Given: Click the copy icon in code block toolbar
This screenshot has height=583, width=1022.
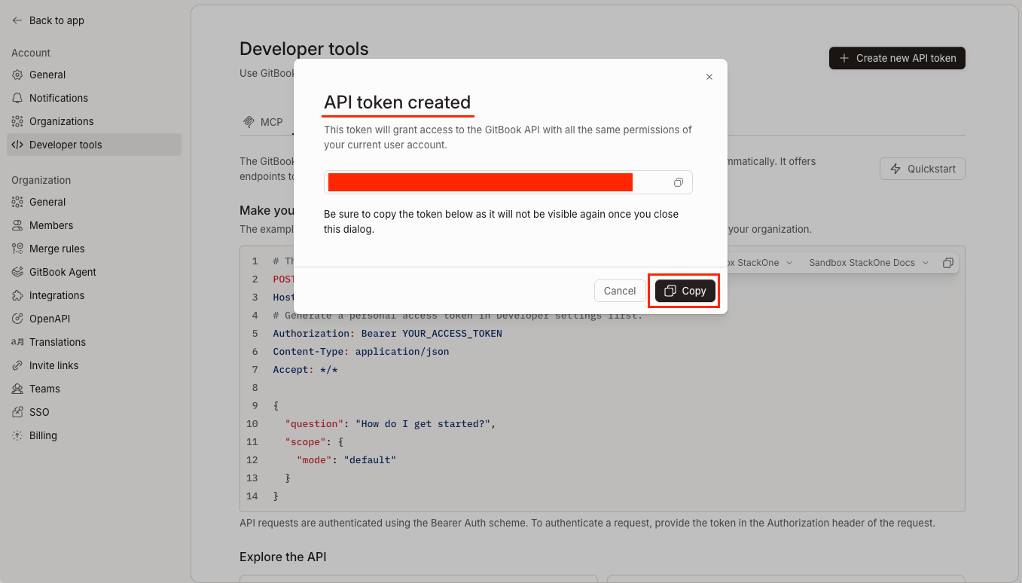Looking at the screenshot, I should [948, 263].
